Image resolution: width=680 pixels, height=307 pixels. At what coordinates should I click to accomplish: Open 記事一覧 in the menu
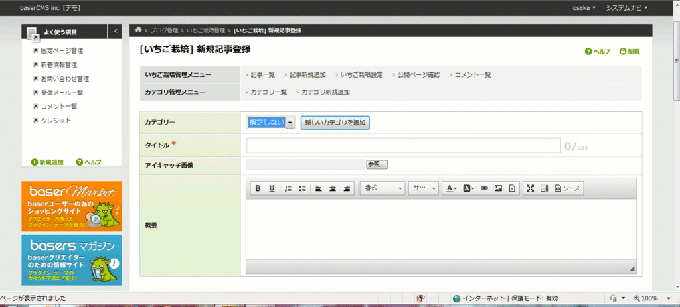(x=263, y=74)
